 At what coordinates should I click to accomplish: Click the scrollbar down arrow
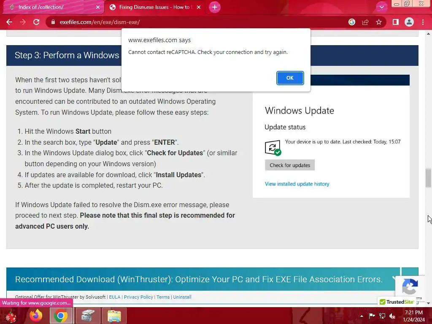428,303
